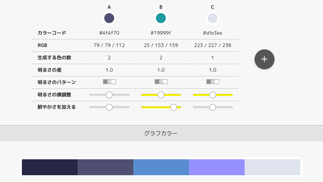323x182 pixels.
Task: Select the グラフカラー section header
Action: (x=161, y=133)
